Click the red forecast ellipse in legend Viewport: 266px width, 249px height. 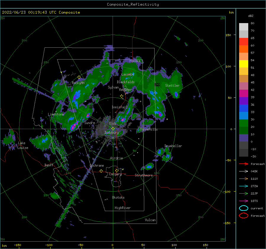244,216
